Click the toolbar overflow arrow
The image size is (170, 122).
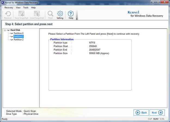coord(77,19)
